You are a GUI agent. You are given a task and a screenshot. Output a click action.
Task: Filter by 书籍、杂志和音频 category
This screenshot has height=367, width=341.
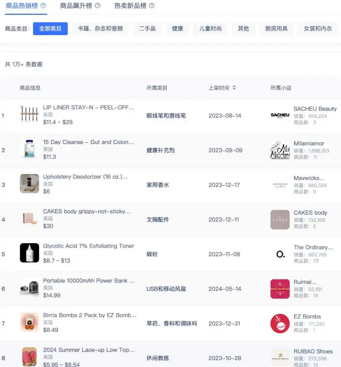coord(100,28)
